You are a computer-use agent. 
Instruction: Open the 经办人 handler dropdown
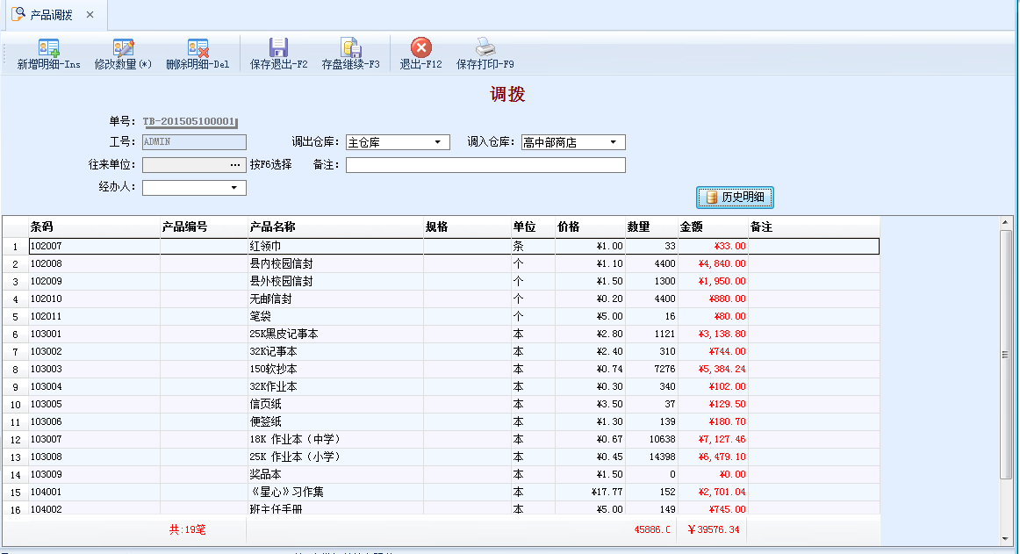[234, 188]
